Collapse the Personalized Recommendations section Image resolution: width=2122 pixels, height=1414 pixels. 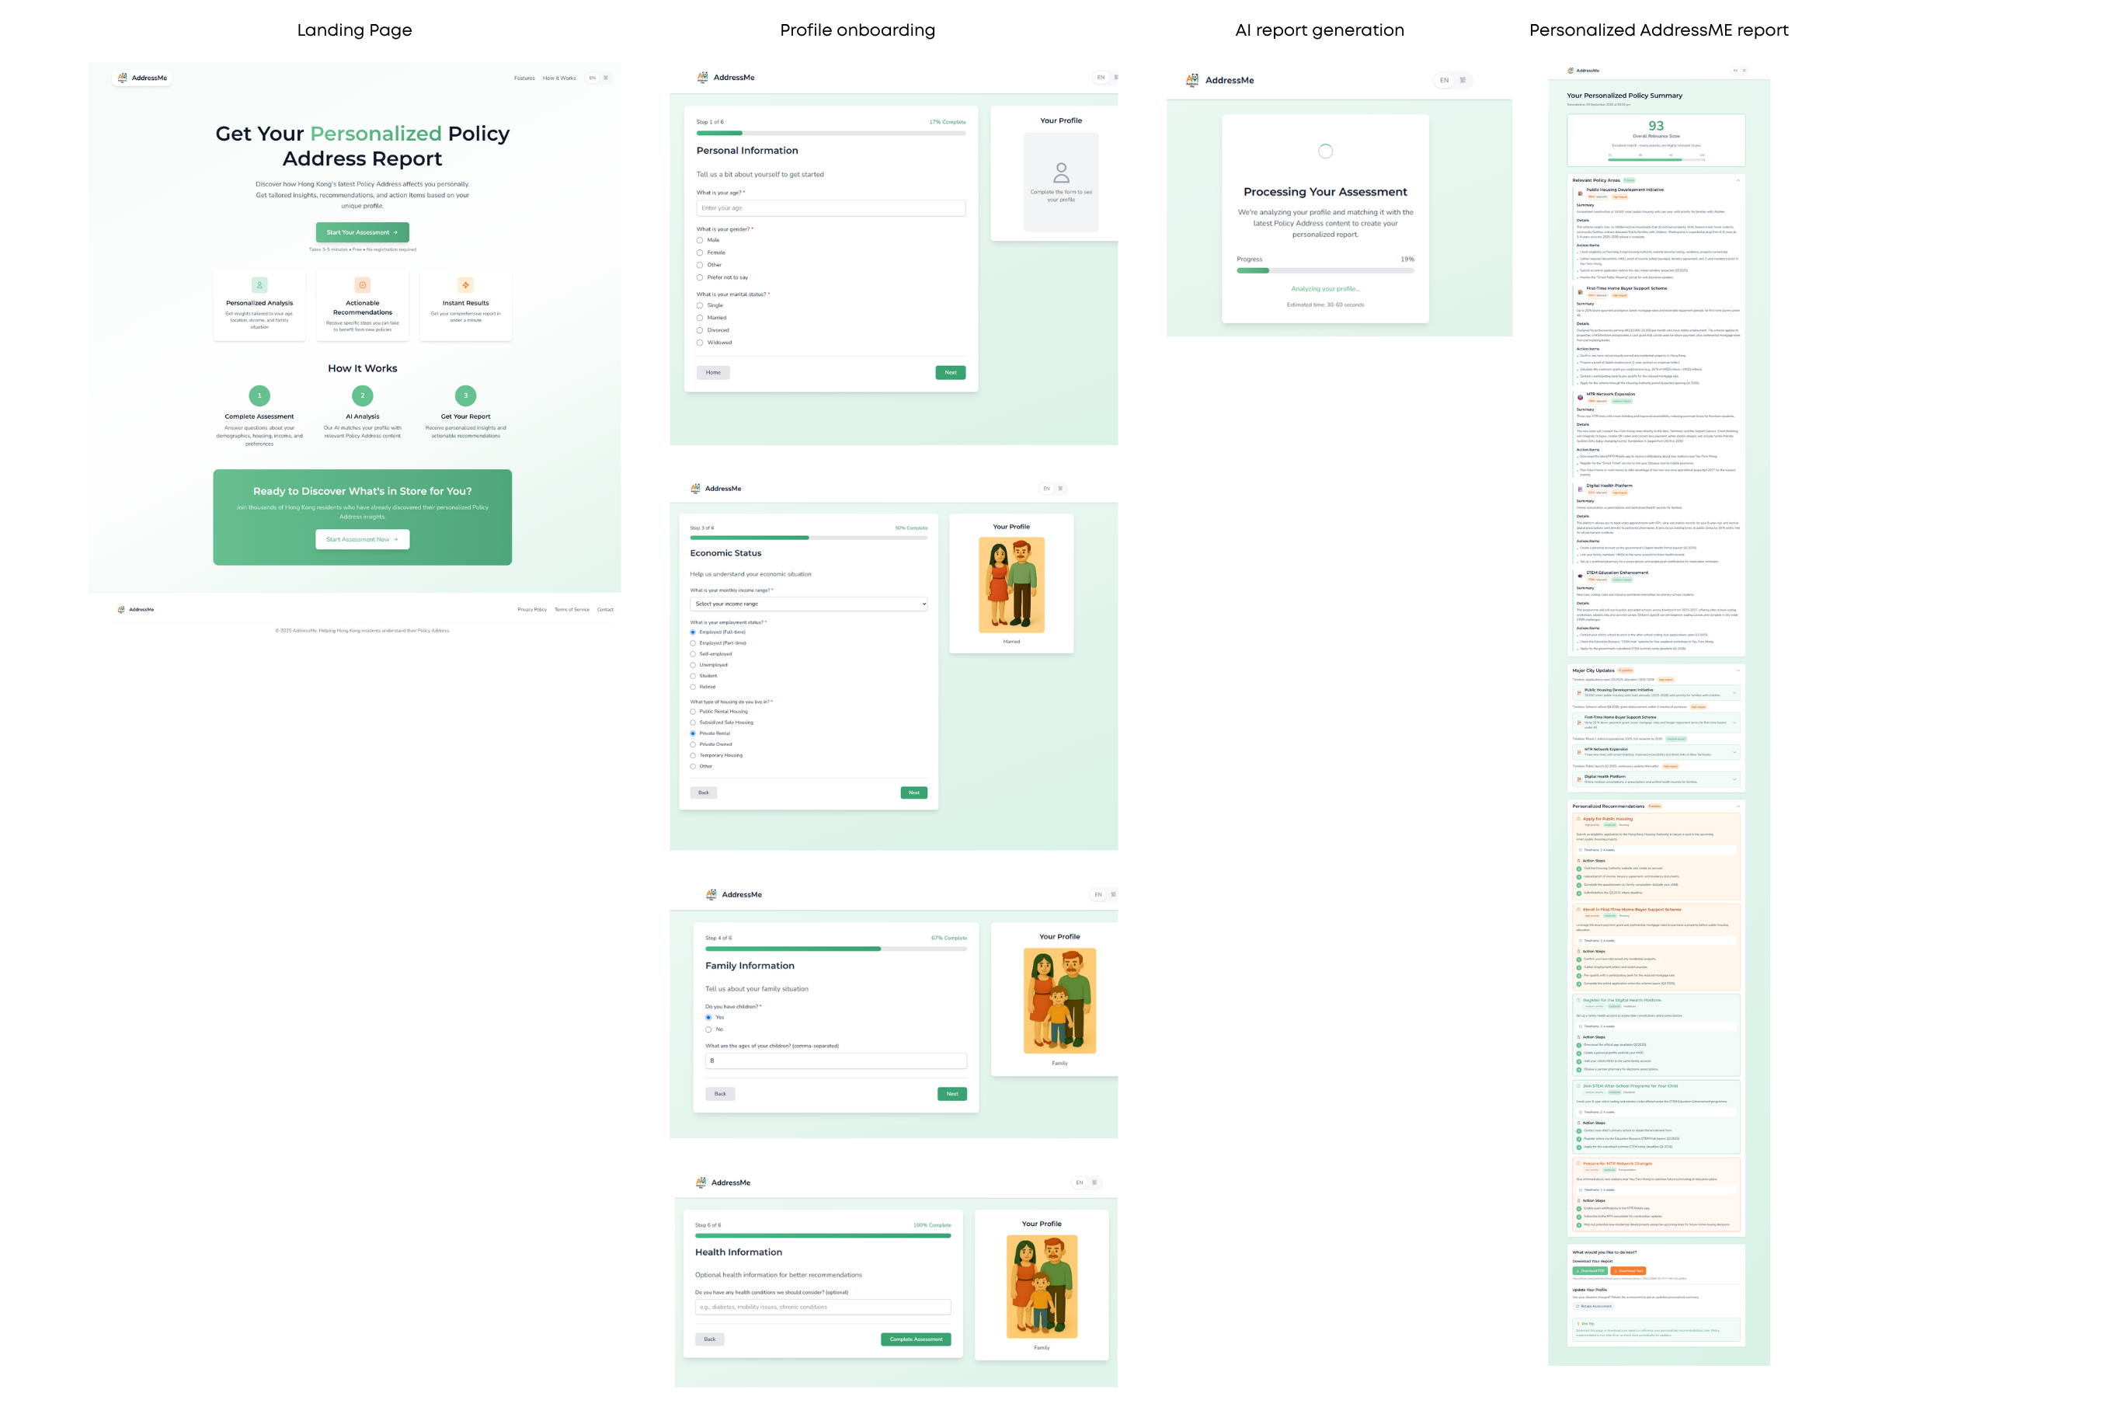(1738, 806)
